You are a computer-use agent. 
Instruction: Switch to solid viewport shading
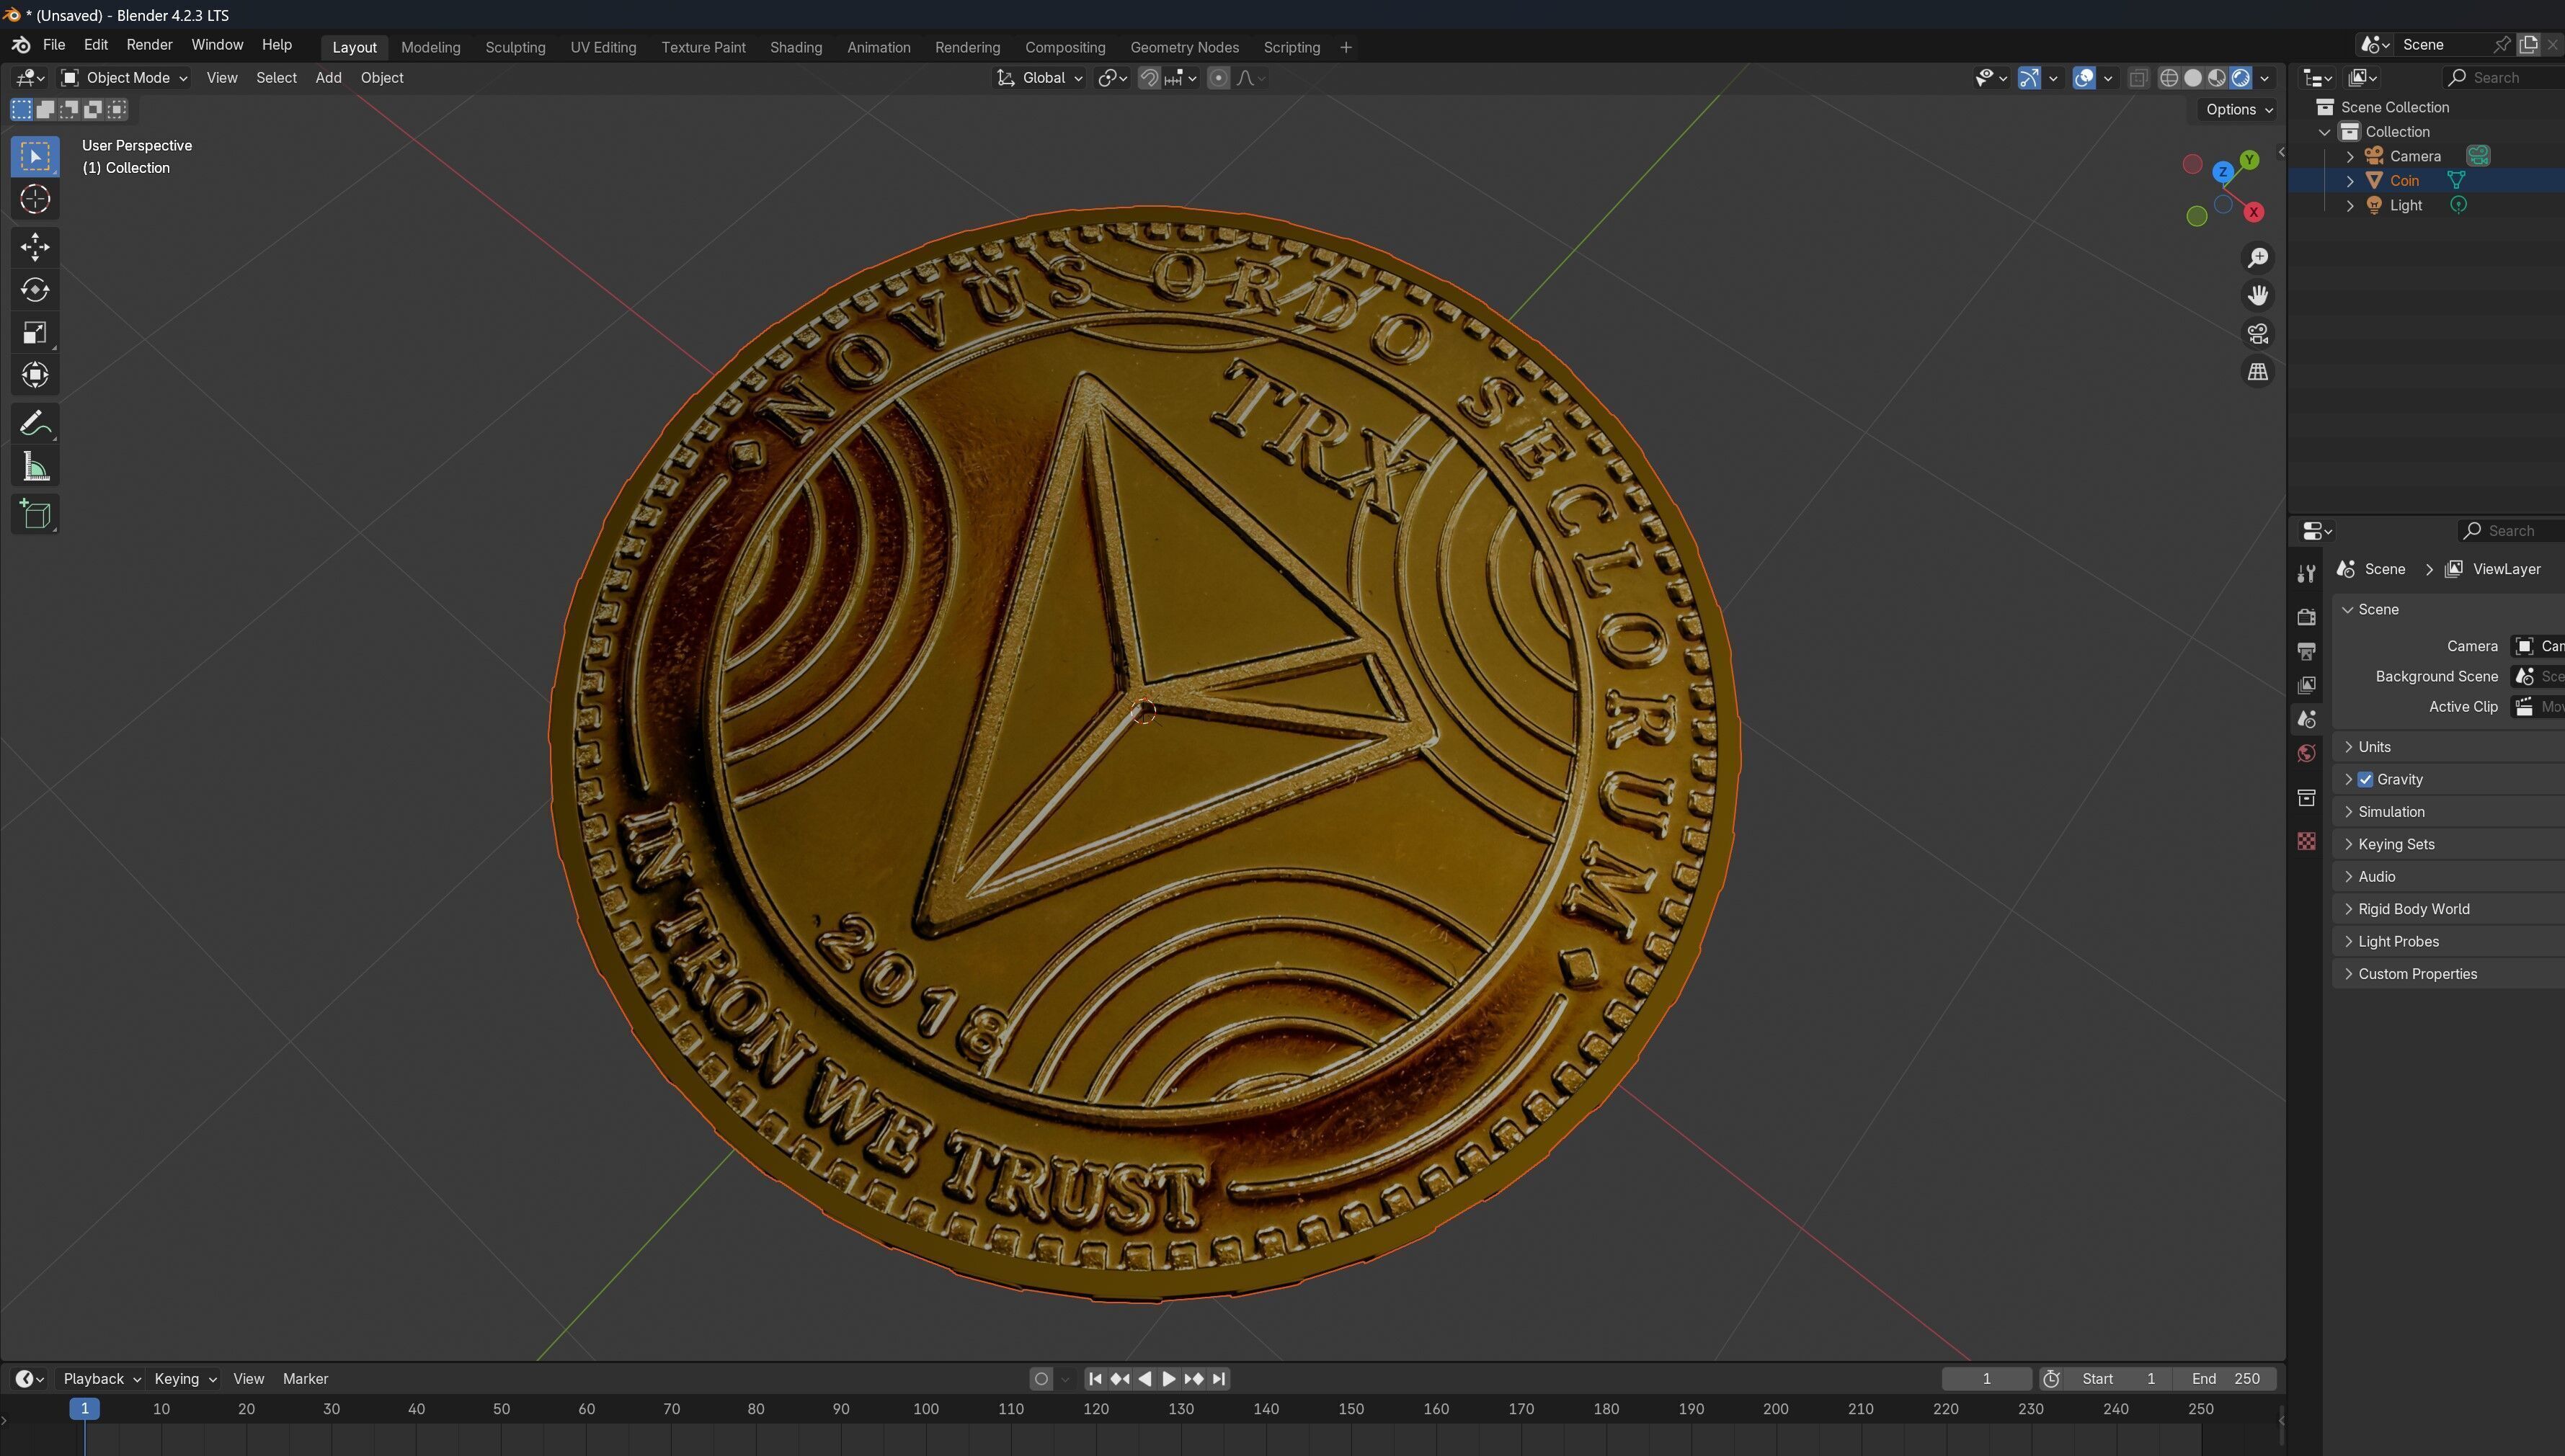pyautogui.click(x=2193, y=78)
